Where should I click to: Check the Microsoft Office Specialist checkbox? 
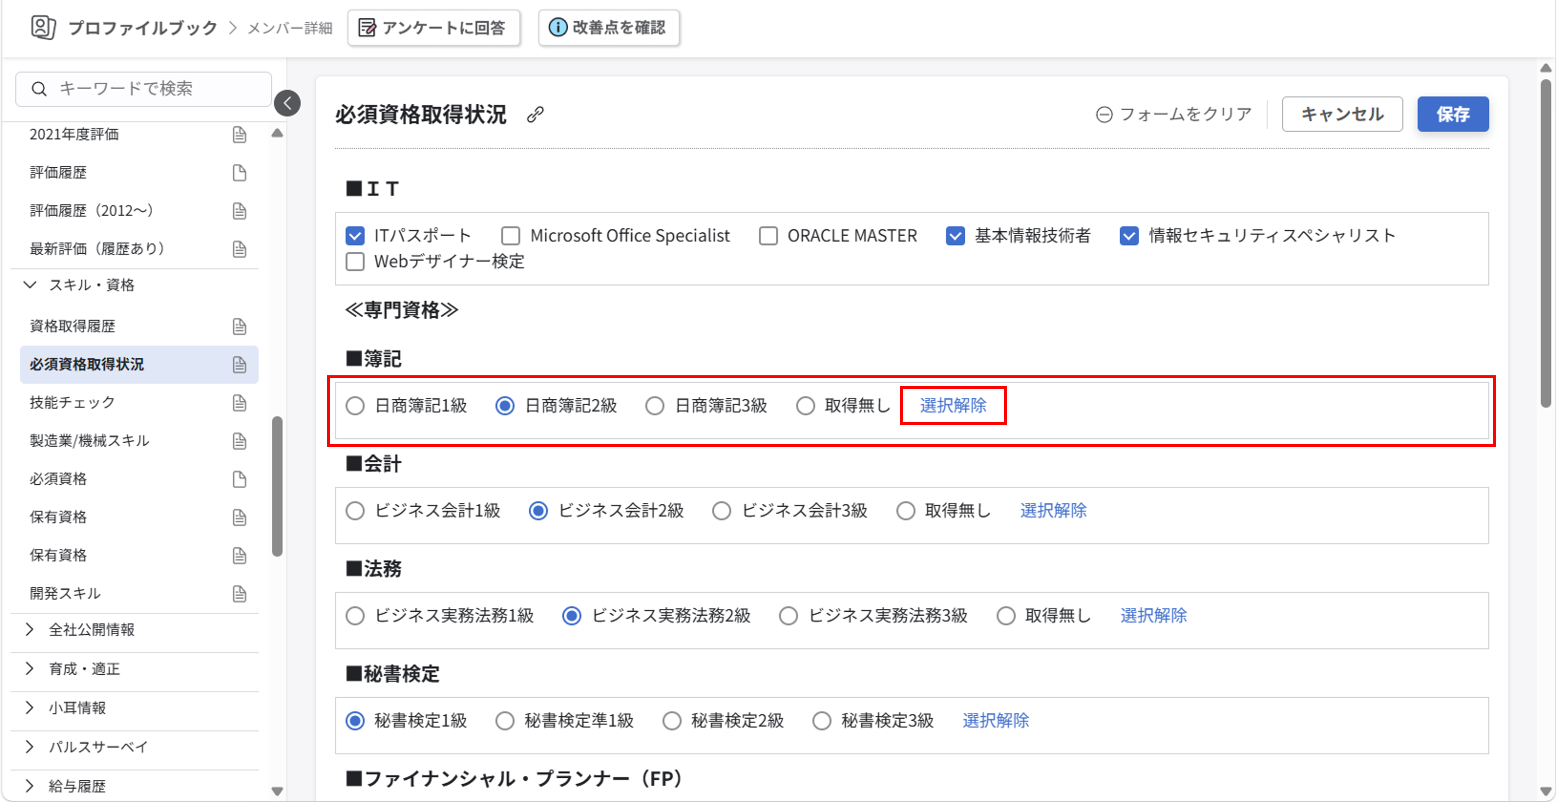[511, 236]
